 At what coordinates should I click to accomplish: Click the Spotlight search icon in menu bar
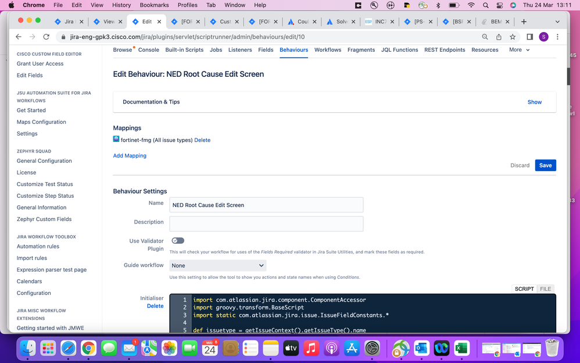coord(485,5)
